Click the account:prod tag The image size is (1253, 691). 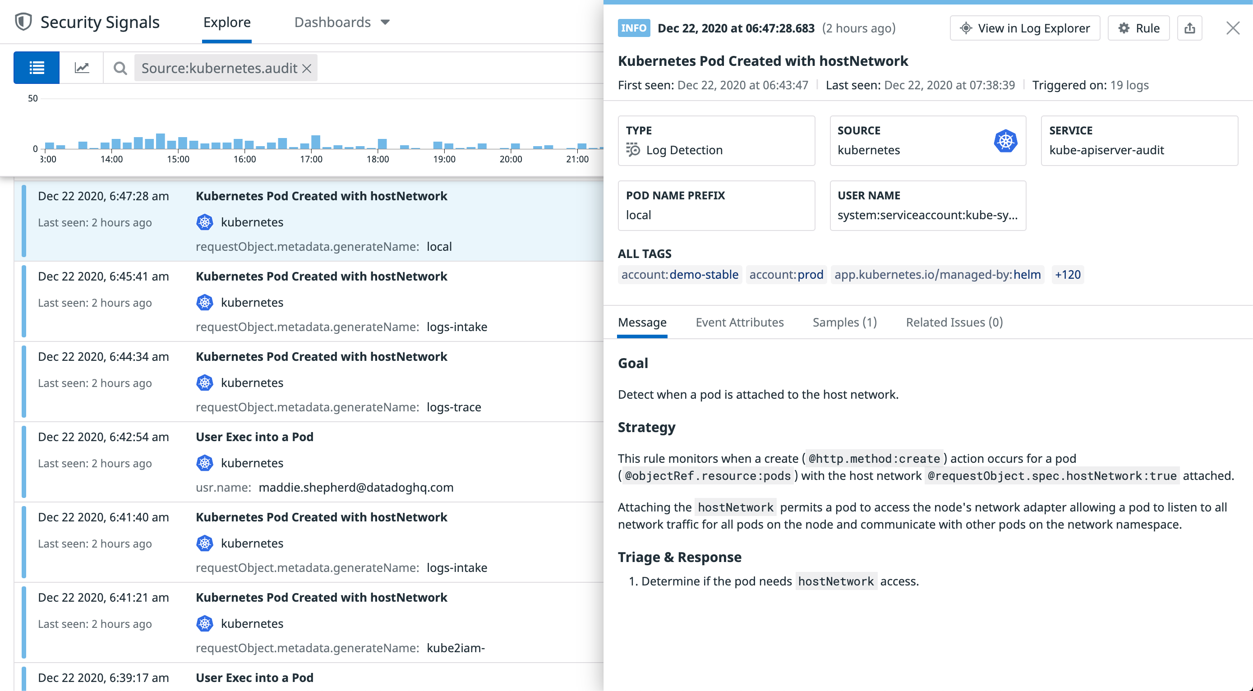click(x=786, y=275)
